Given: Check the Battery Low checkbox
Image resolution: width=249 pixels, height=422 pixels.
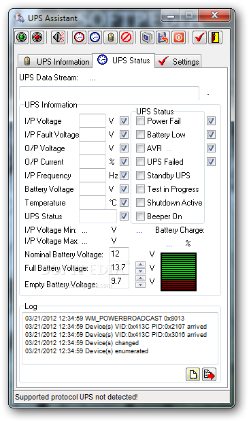Looking at the screenshot, I should coord(140,134).
